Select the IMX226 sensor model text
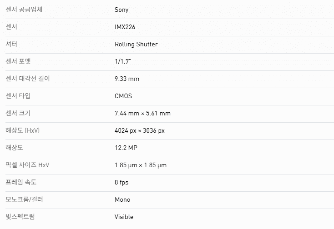This screenshot has height=229, width=334. click(x=126, y=27)
